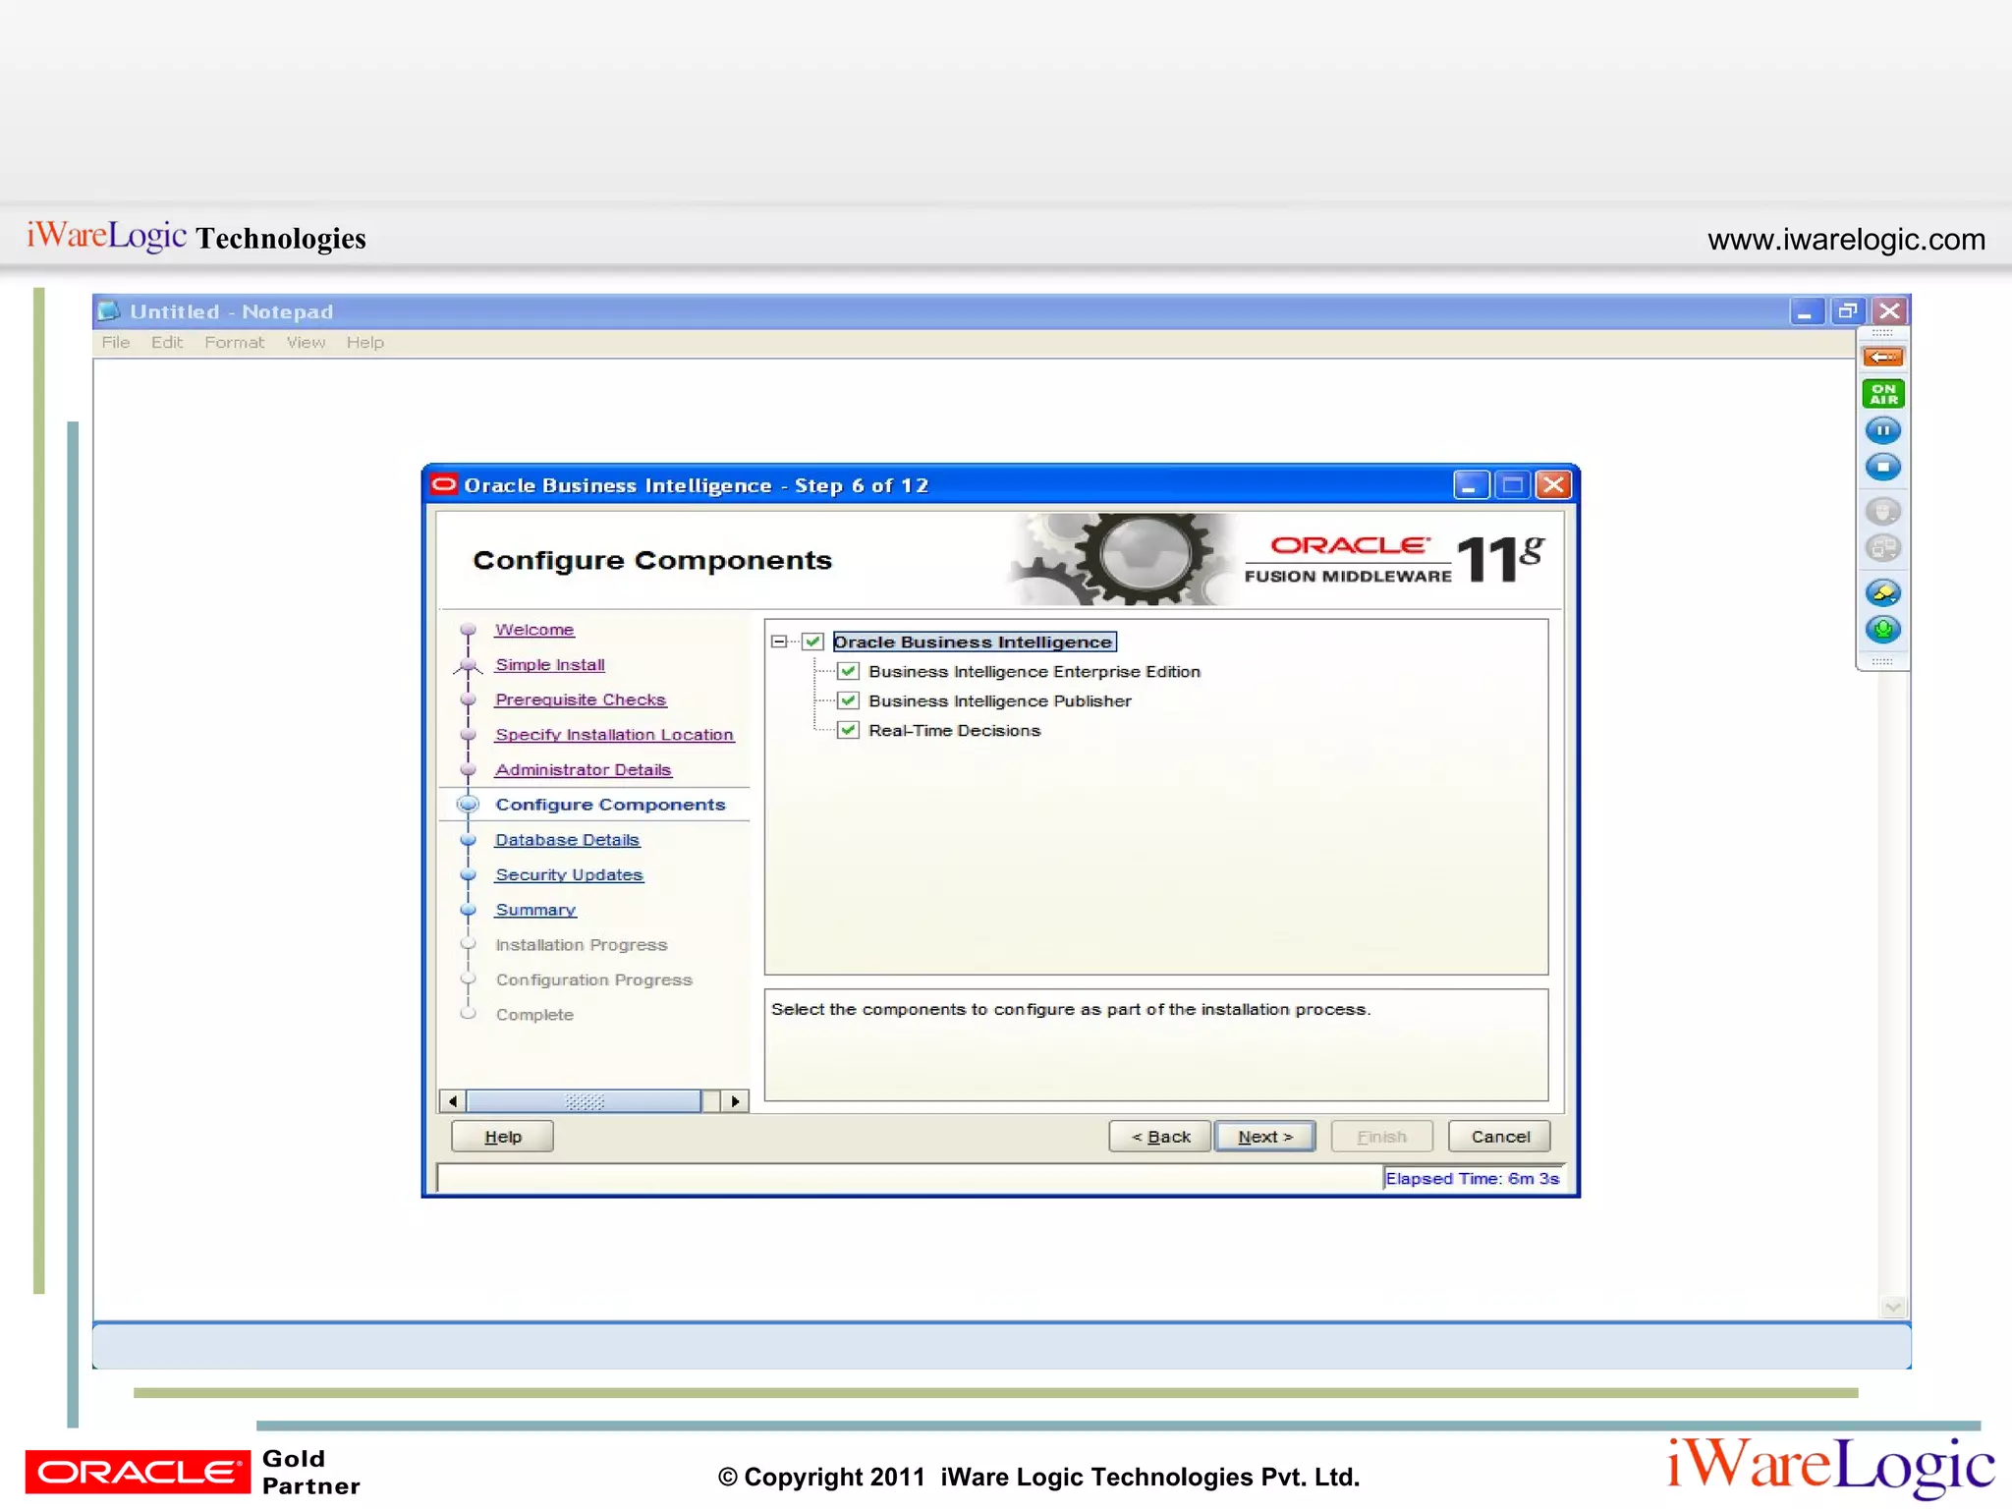Collapse the Oracle Business Intelligence tree node
This screenshot has height=1509, width=2012.
pyautogui.click(x=779, y=642)
